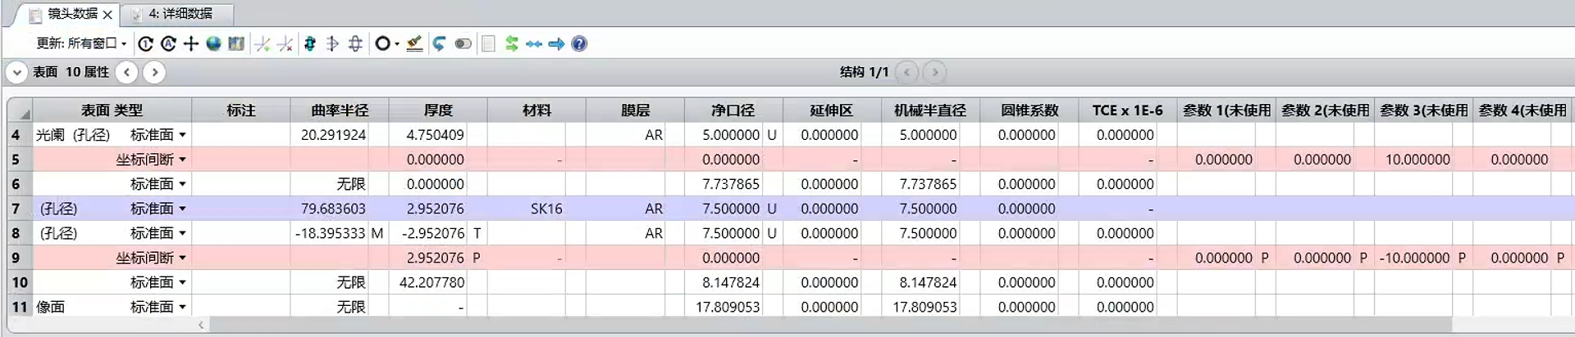Open the 更新: 所有窗口 dropdown
Image resolution: width=1575 pixels, height=337 pixels.
81,44
